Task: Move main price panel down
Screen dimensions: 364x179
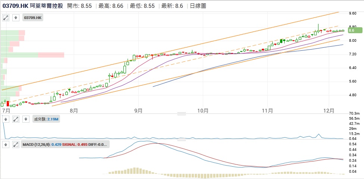Action: [16, 18]
